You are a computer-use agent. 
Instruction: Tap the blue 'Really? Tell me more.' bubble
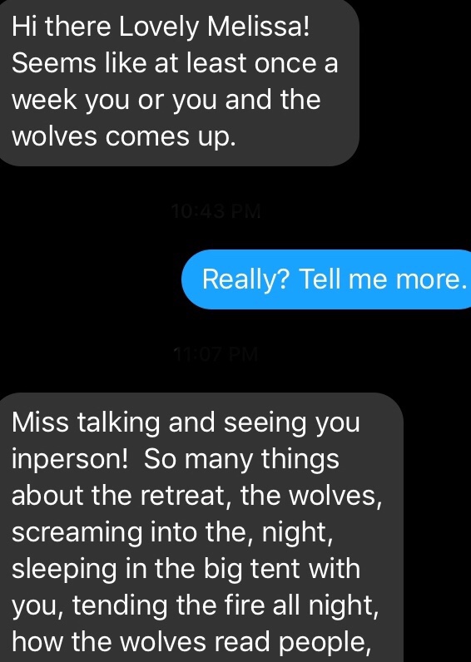pos(326,279)
